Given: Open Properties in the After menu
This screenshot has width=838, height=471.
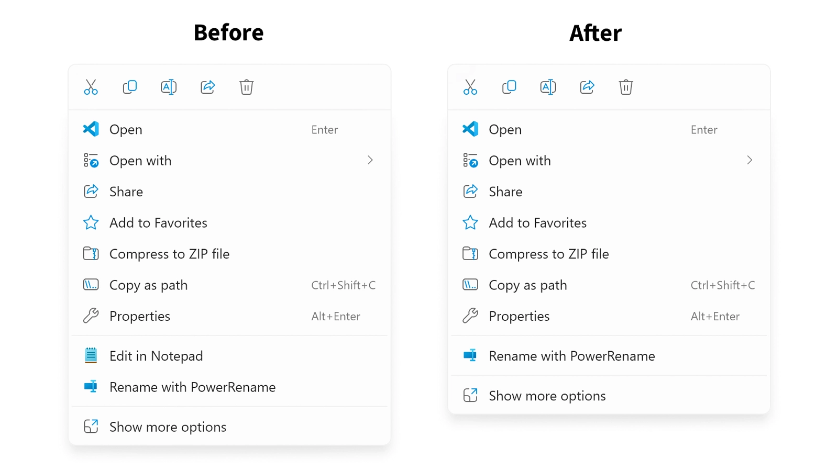Looking at the screenshot, I should (519, 317).
